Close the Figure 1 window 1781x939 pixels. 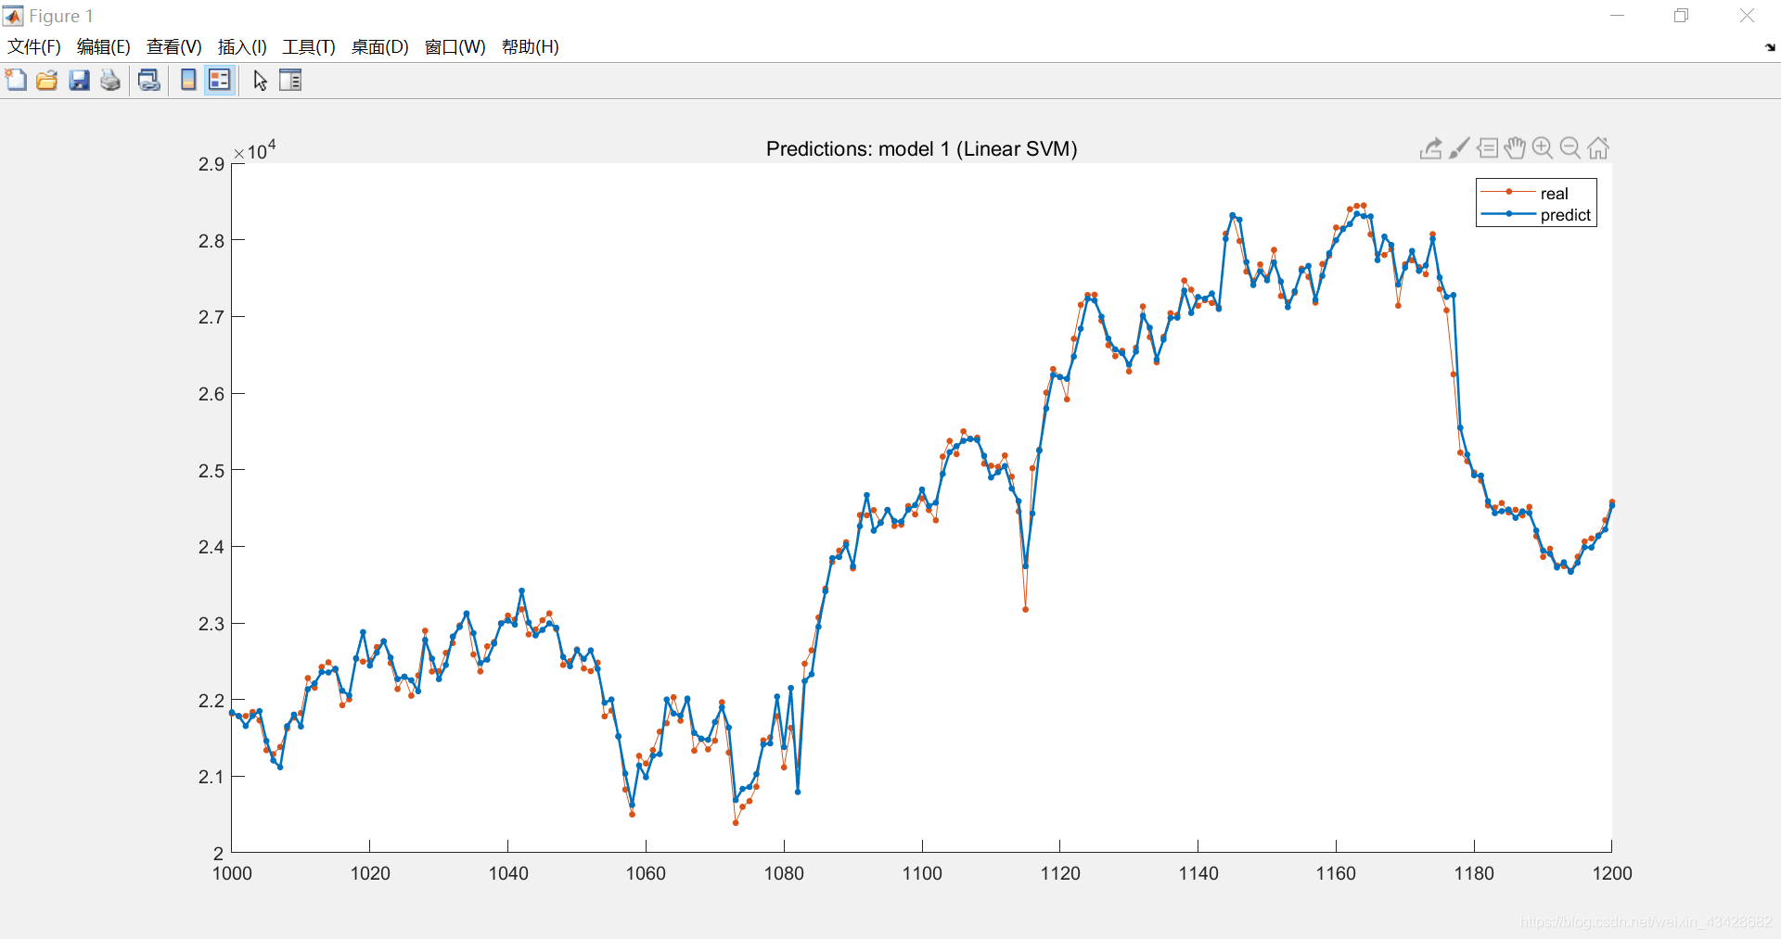[1747, 16]
